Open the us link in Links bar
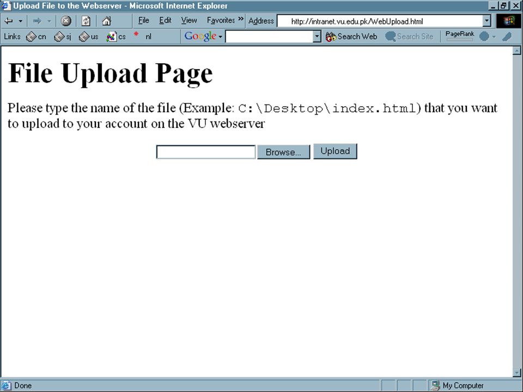Image resolution: width=523 pixels, height=392 pixels. [89, 36]
